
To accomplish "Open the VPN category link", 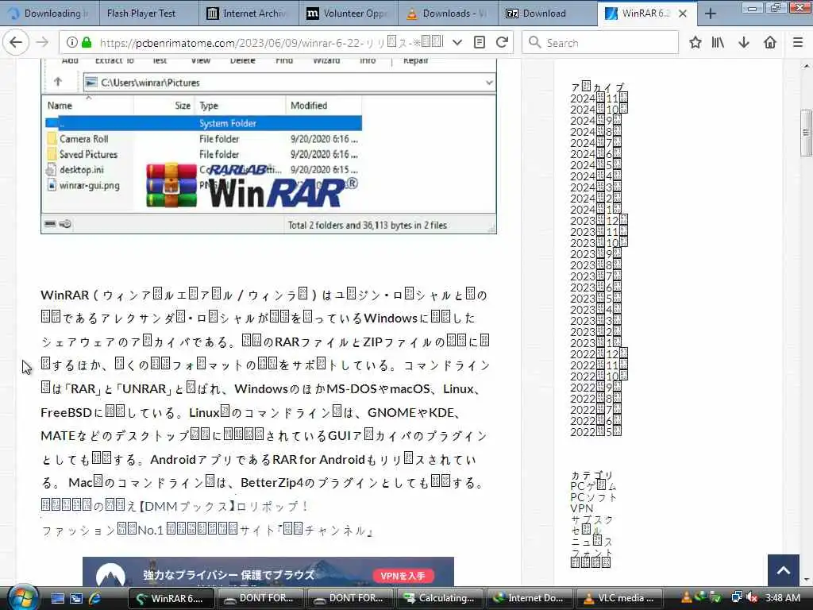I will tap(582, 508).
